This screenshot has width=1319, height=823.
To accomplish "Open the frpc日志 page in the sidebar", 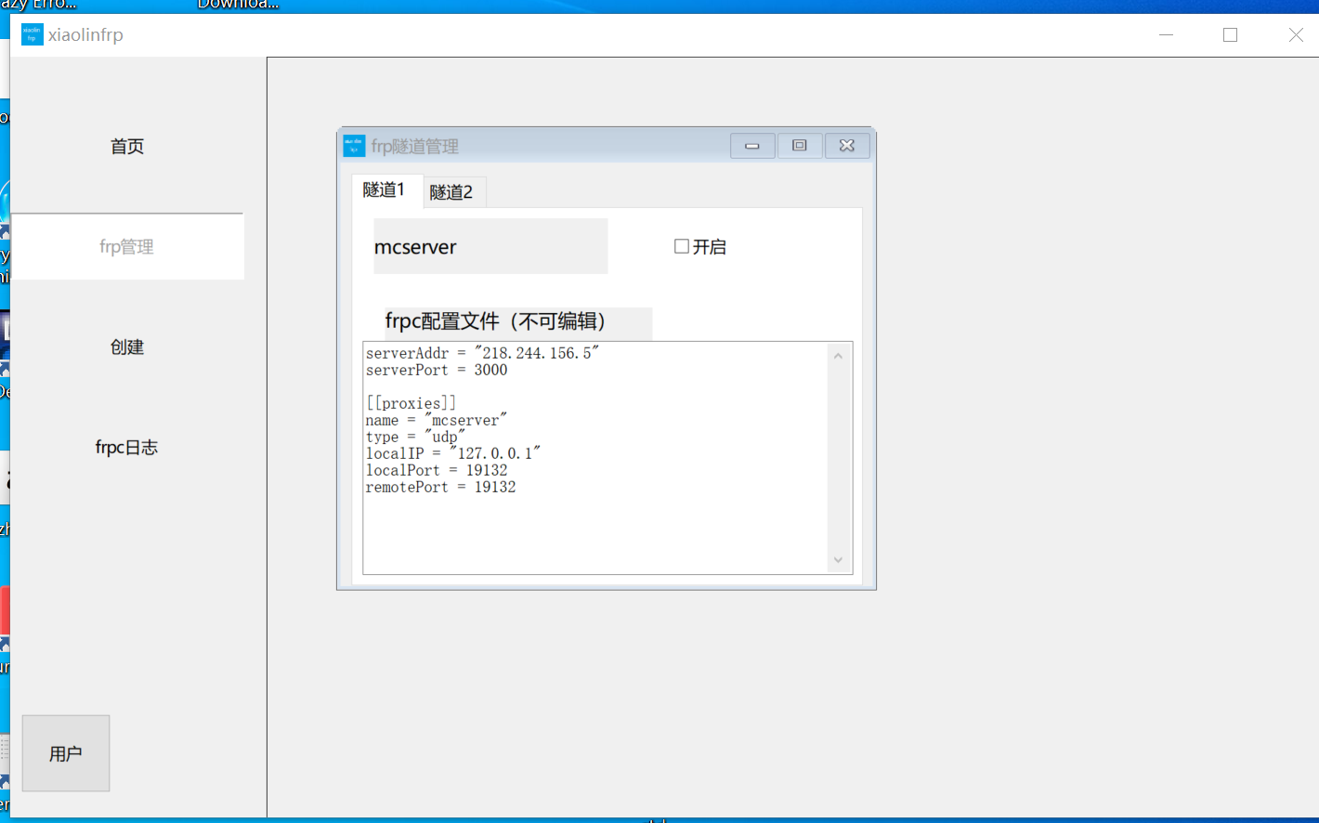I will click(126, 447).
